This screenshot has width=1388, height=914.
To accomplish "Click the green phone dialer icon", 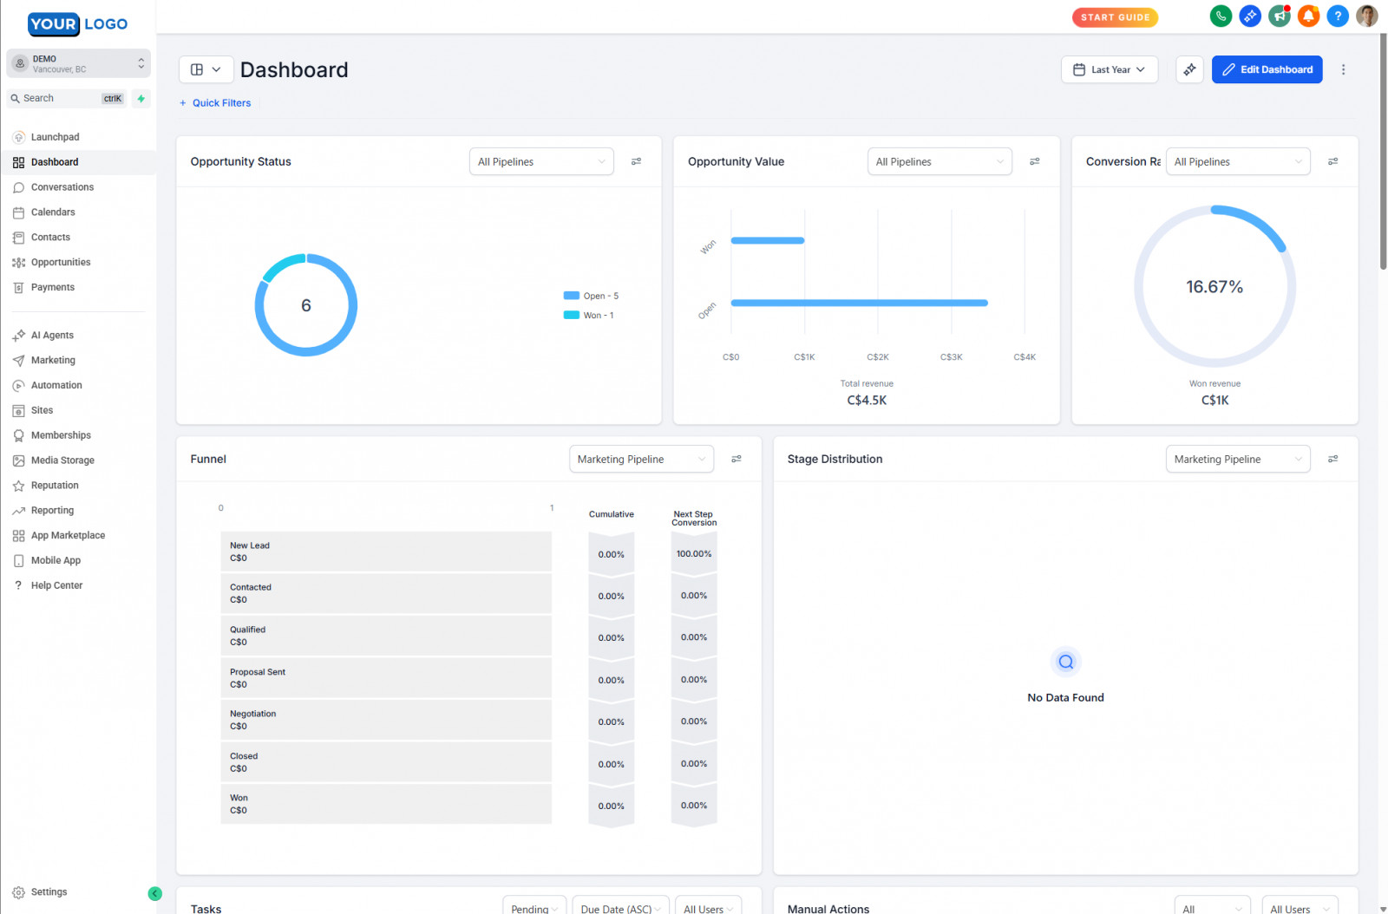I will pyautogui.click(x=1221, y=16).
